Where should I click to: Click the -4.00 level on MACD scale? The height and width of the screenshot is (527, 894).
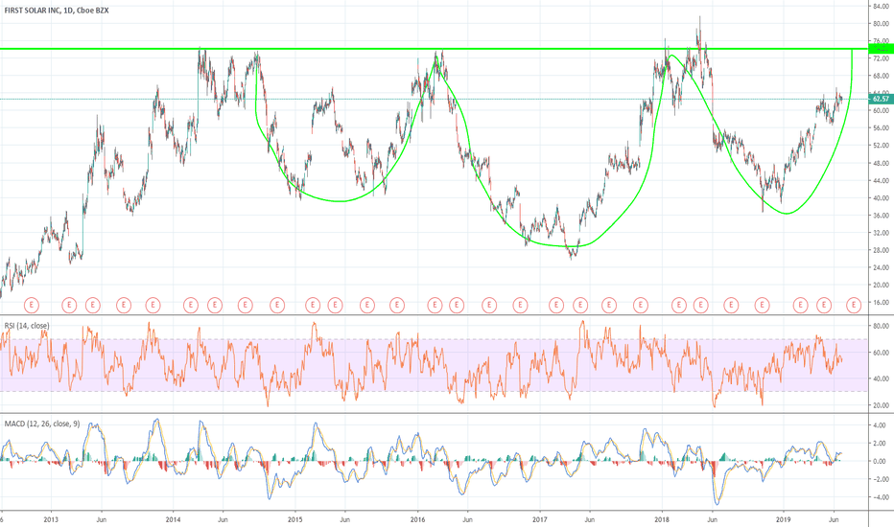pos(879,497)
